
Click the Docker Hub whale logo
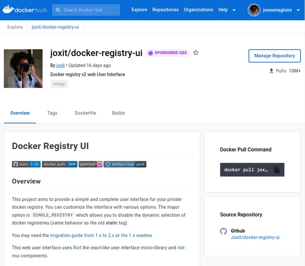coord(25,9)
